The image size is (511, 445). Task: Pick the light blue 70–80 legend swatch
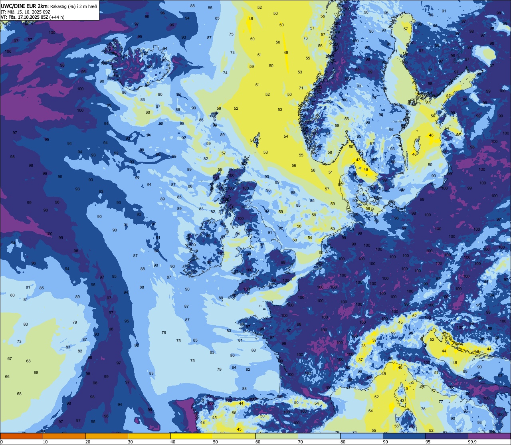pos(319,436)
